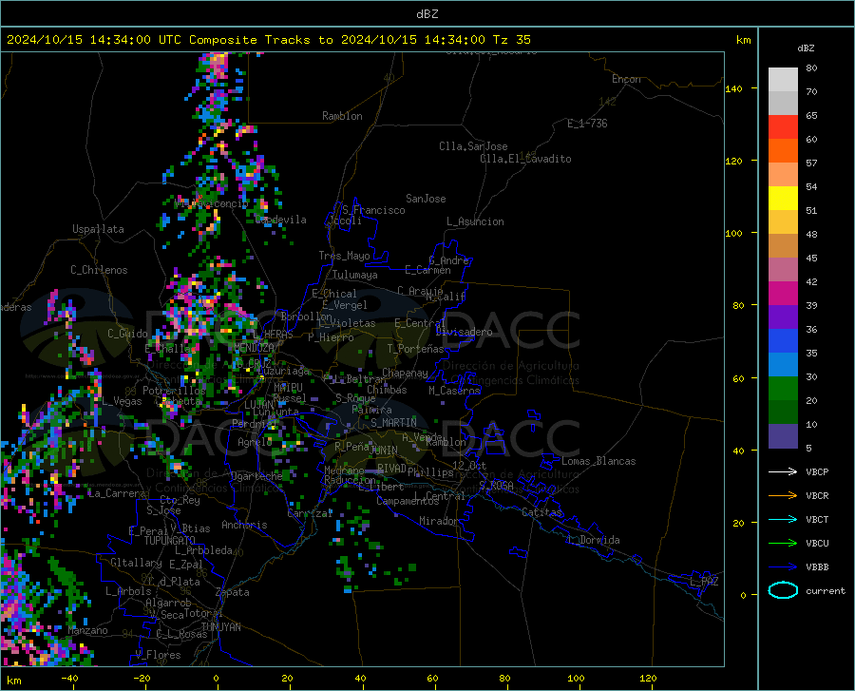Click the C_Chilenos map label
The height and width of the screenshot is (691, 855).
coord(99,270)
